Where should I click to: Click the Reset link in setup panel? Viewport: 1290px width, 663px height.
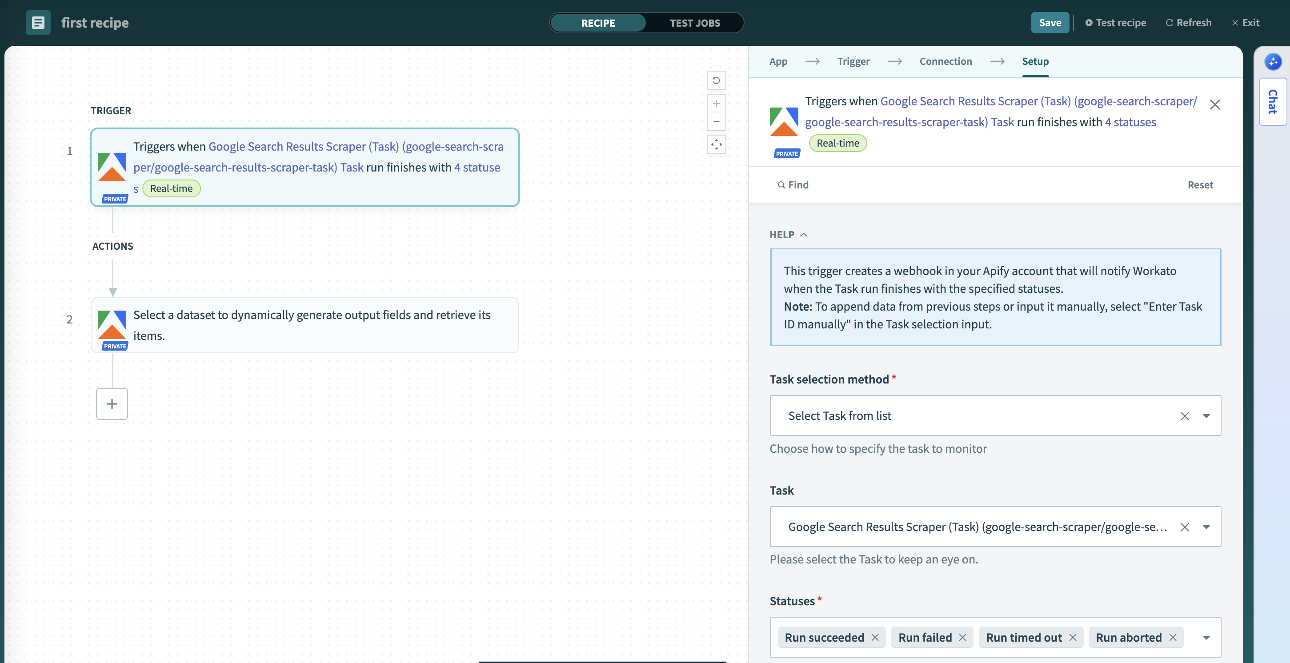click(1200, 185)
